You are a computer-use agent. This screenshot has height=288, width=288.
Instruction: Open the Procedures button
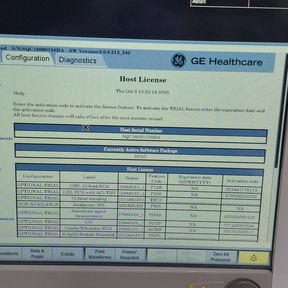[x=9, y=253]
